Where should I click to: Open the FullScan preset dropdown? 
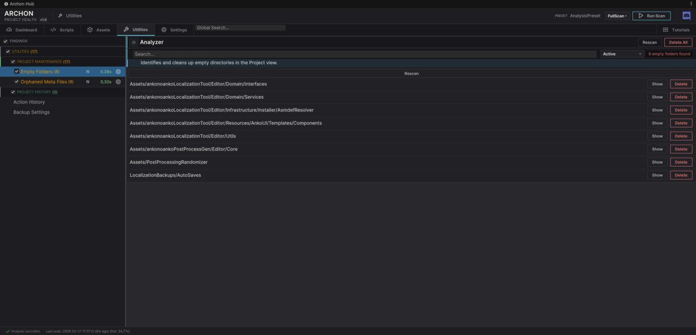click(617, 16)
